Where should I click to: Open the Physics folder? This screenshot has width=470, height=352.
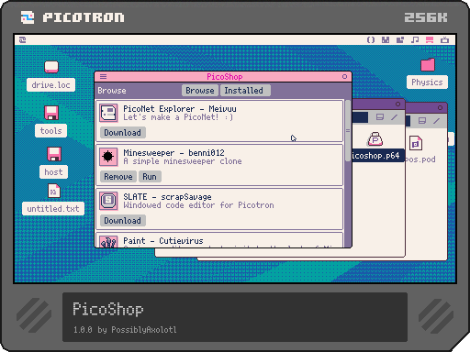(428, 64)
